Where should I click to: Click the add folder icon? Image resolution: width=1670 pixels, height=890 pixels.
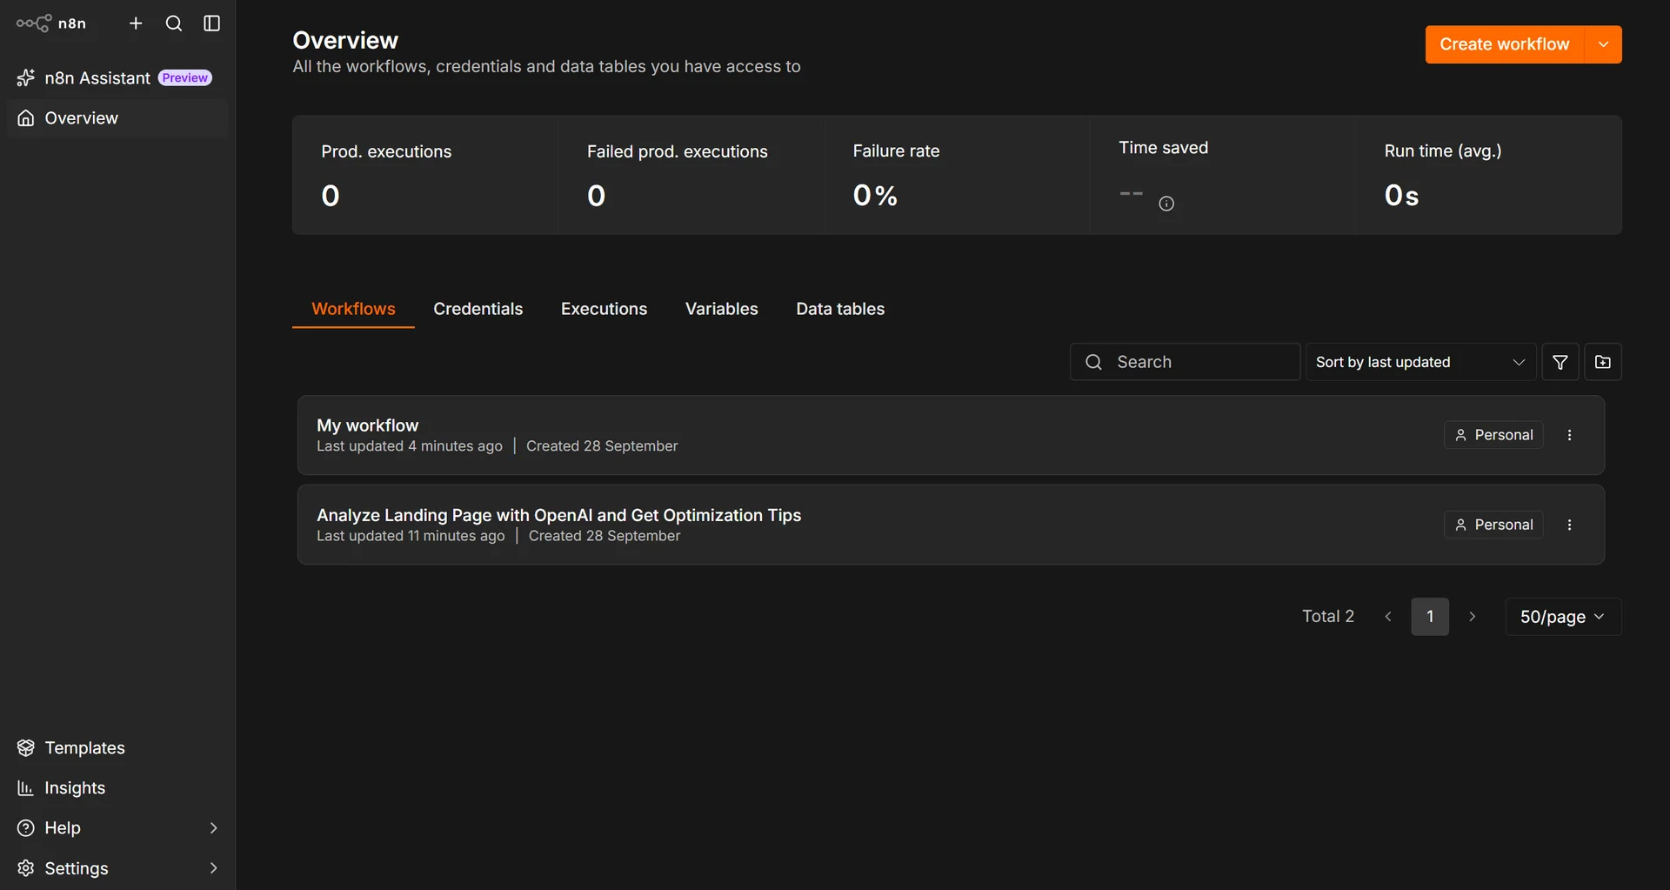pos(1603,362)
